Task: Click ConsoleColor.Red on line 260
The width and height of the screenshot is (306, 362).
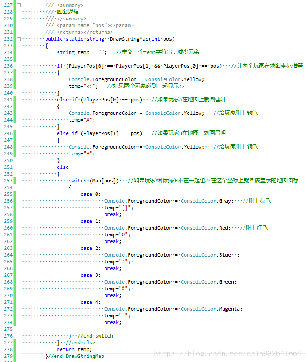Action: pyautogui.click(x=205, y=228)
